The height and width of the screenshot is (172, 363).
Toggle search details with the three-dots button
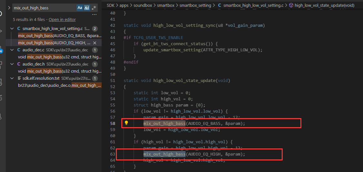coord(94,14)
